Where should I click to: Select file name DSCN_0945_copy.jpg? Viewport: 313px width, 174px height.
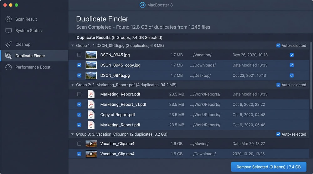(121, 65)
